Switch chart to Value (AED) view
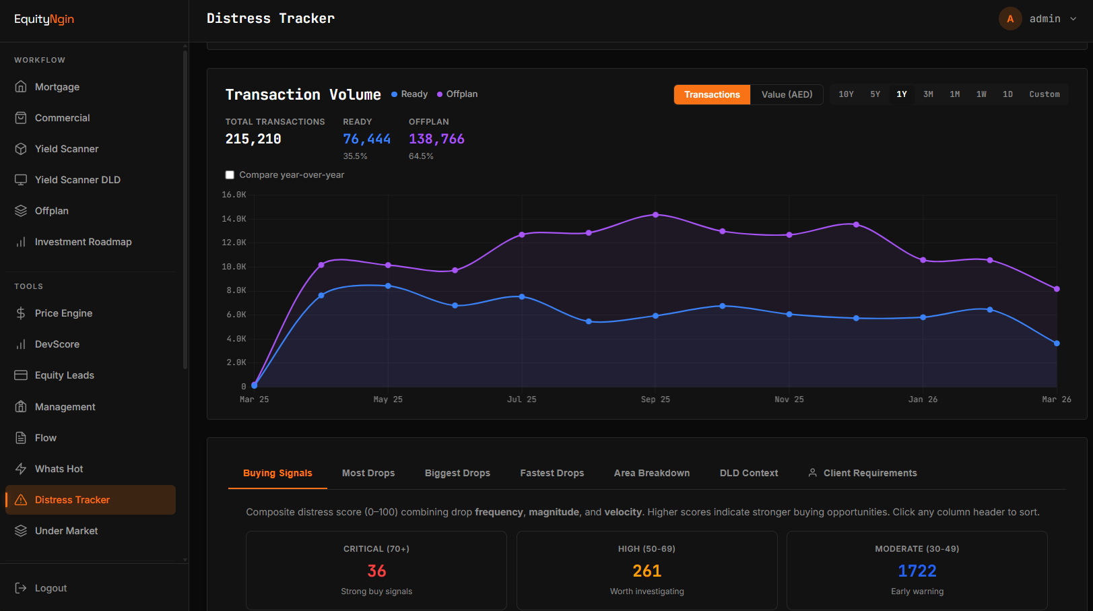Image resolution: width=1093 pixels, height=611 pixels. tap(785, 94)
